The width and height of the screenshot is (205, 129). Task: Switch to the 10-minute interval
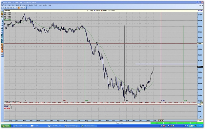(x=8, y=8)
